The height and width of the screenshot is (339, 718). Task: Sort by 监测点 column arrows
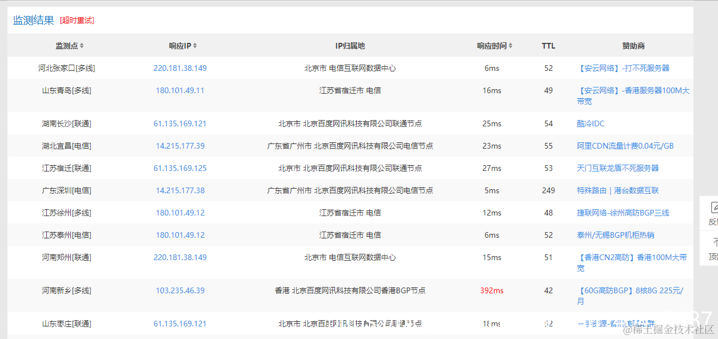point(82,46)
